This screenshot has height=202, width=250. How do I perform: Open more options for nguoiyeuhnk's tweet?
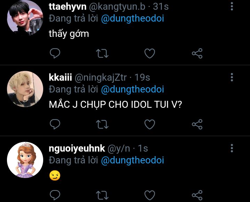[232, 148]
